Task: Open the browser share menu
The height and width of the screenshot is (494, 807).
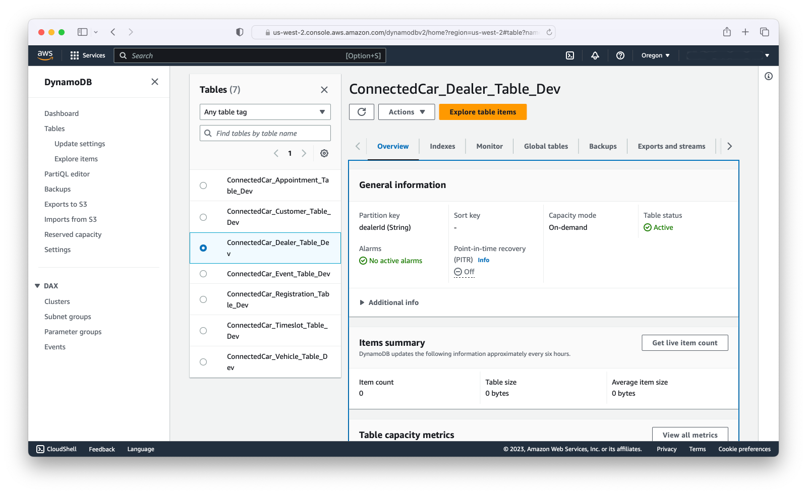Action: tap(727, 32)
